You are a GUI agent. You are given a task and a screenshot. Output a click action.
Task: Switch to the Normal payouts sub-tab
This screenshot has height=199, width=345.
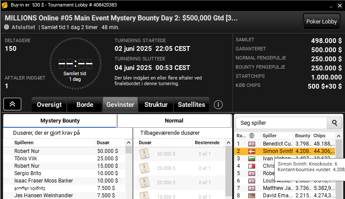174,121
